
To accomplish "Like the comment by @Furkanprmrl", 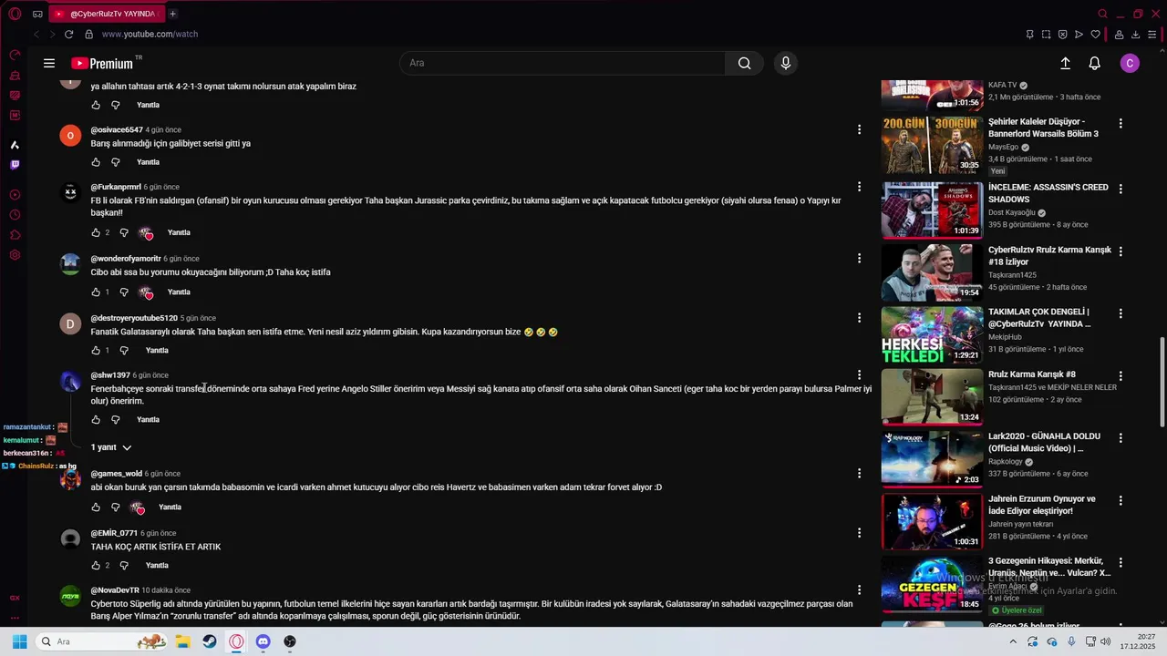I will tap(96, 232).
